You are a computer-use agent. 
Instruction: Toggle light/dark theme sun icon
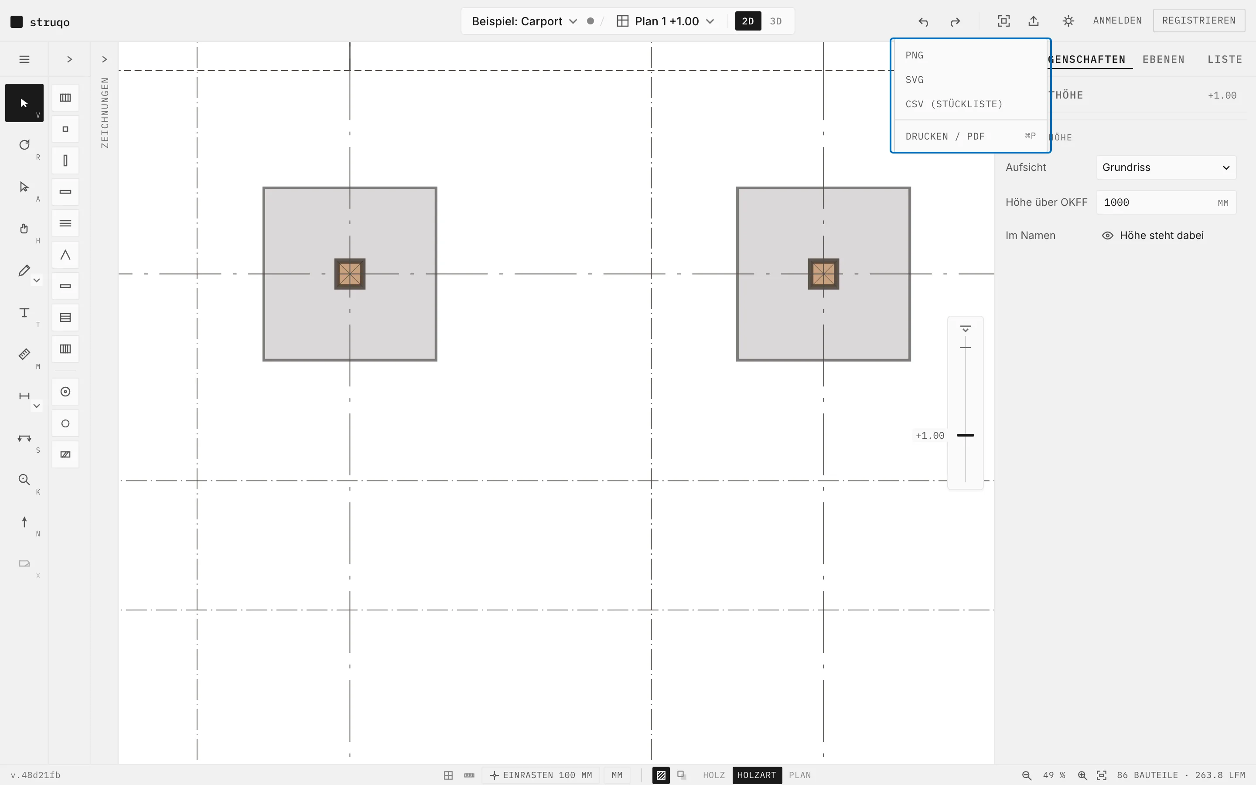[x=1068, y=21]
